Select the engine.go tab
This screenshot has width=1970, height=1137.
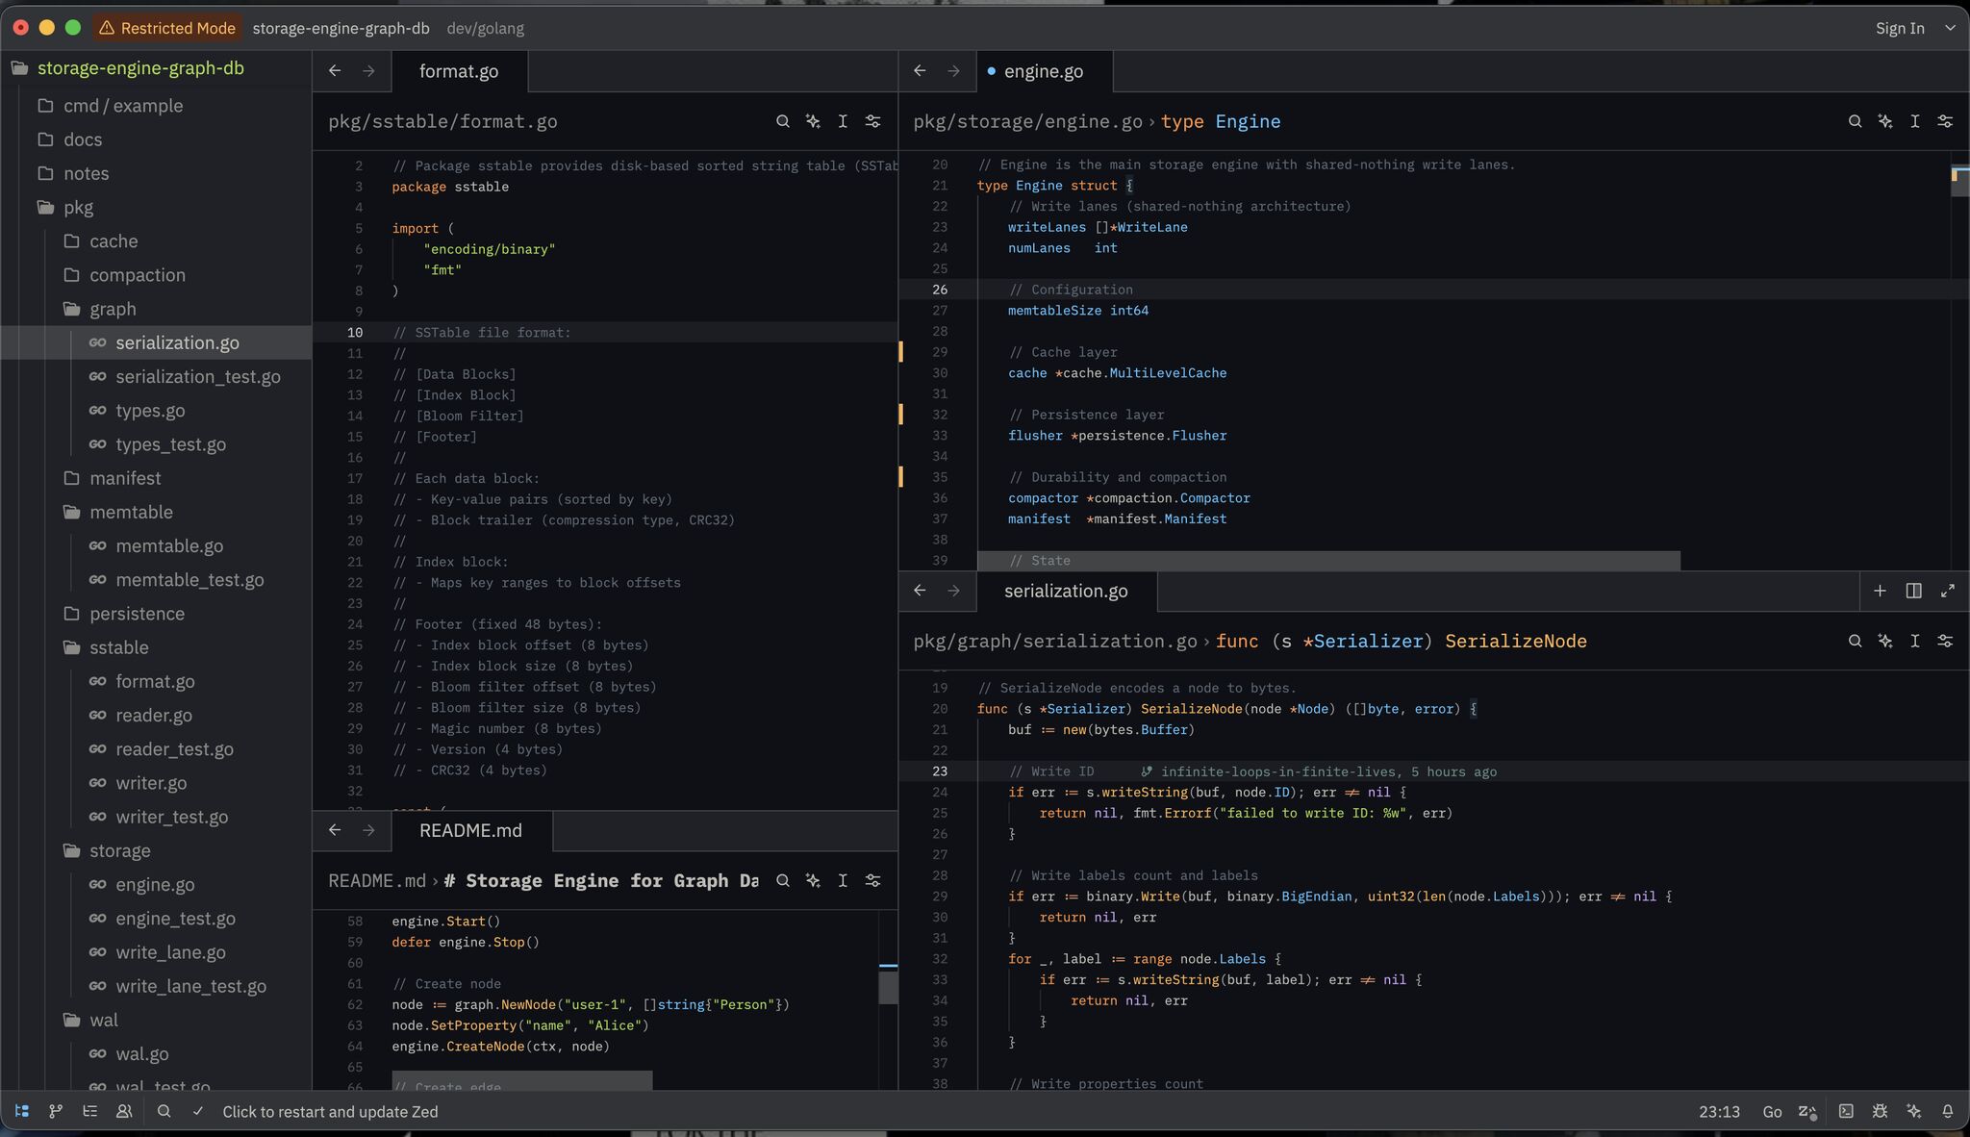(x=1044, y=71)
